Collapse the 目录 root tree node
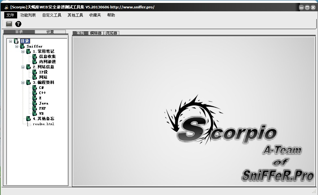This screenshot has width=318, height=195. pyautogui.click(x=11, y=41)
